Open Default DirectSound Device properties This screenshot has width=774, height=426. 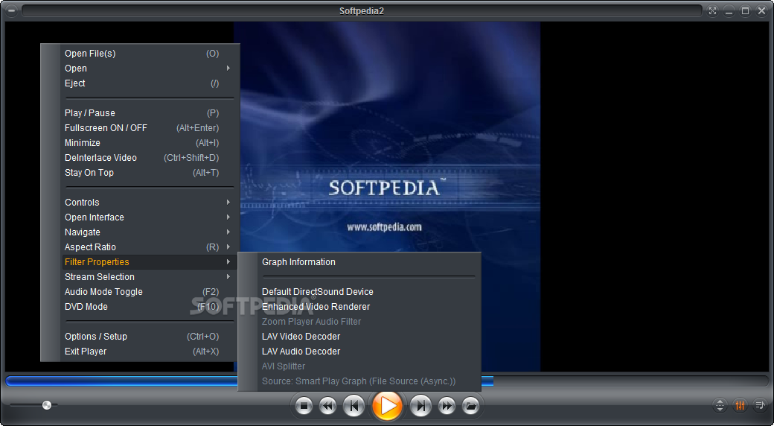tap(368, 292)
